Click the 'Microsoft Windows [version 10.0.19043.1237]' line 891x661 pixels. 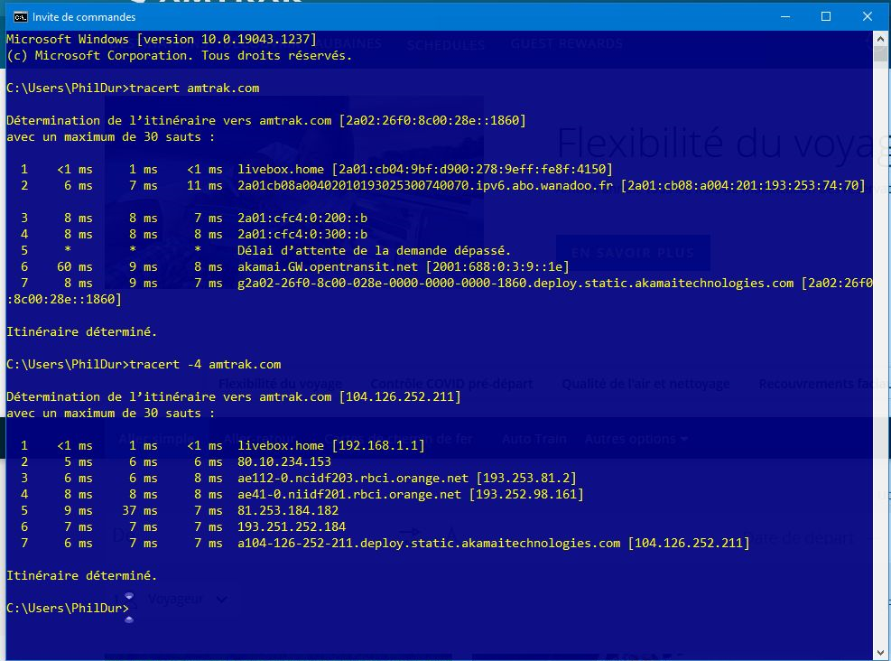[162, 39]
